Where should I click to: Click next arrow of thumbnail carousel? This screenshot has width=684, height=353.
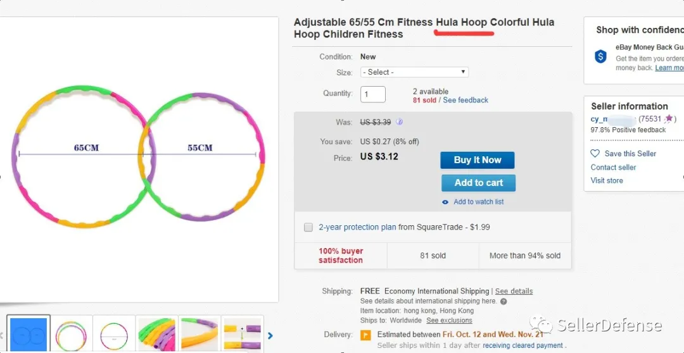tap(270, 336)
